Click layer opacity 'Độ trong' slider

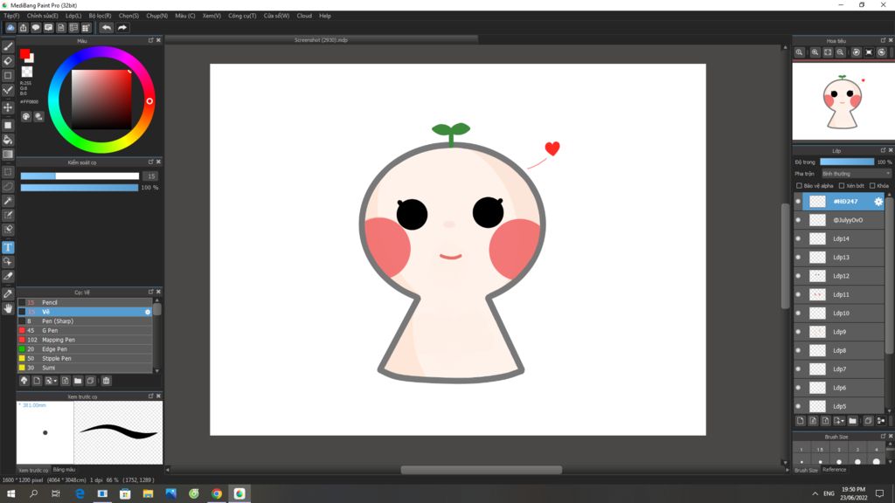846,162
